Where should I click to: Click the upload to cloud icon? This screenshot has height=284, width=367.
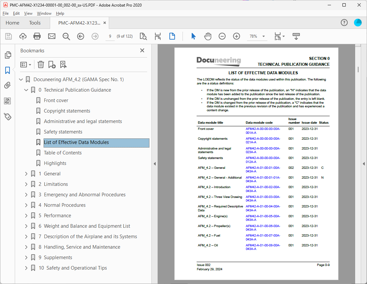coord(23,36)
